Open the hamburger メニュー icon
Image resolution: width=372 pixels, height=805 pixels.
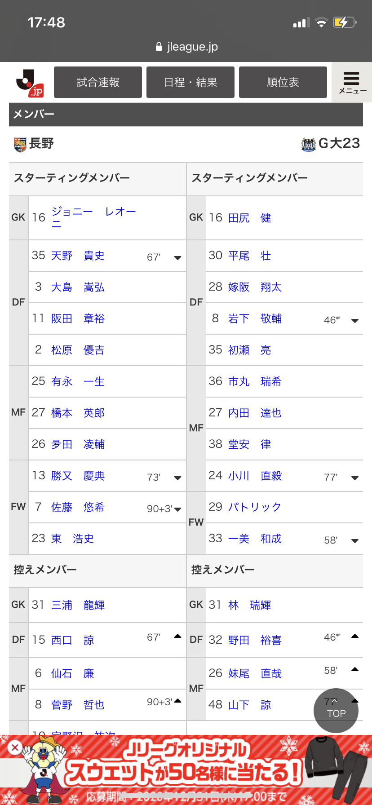(352, 82)
